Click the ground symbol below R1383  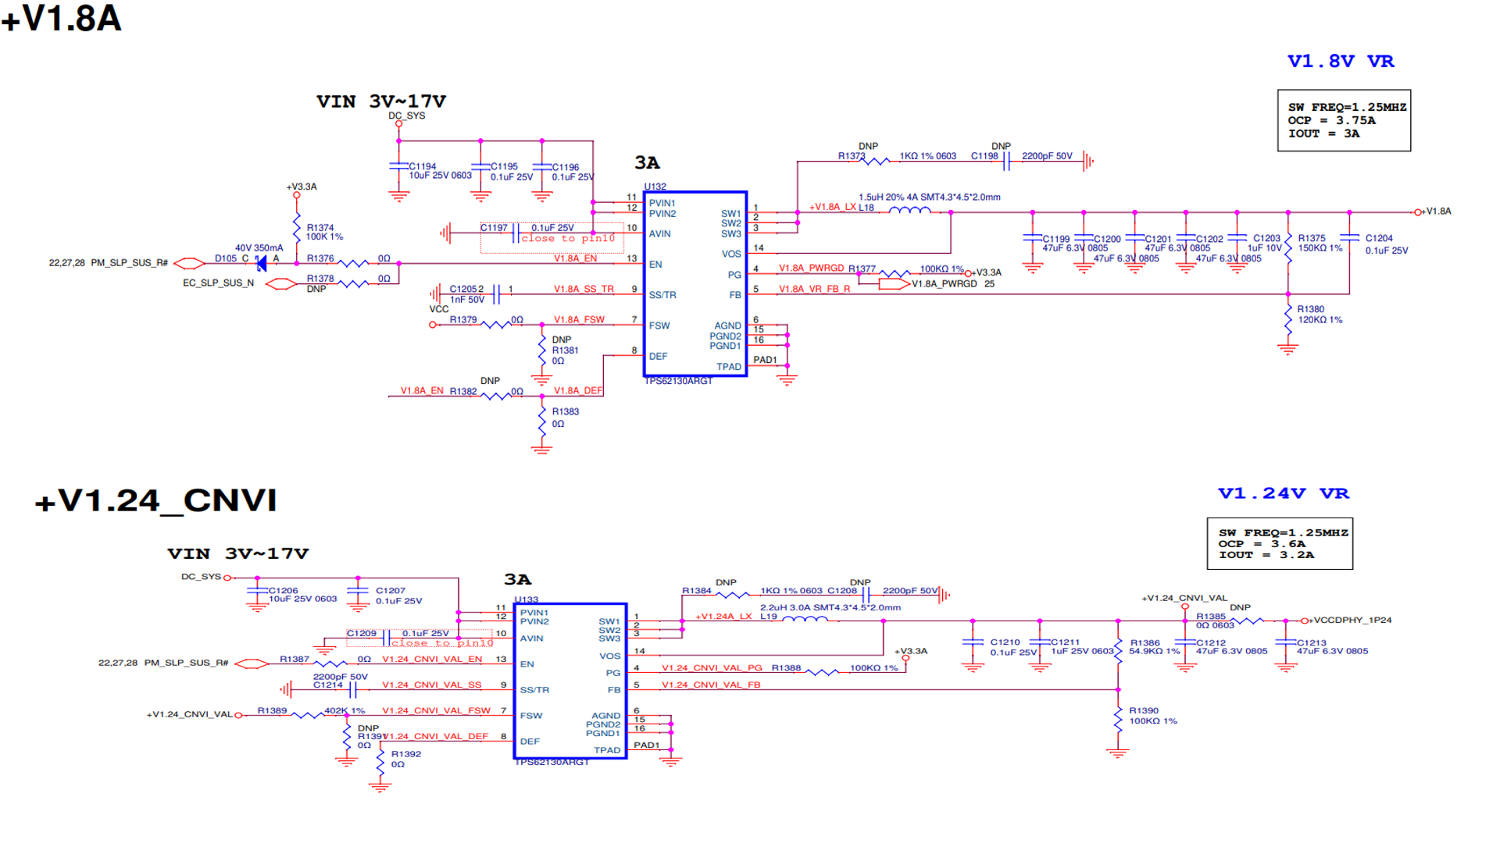pos(541,449)
